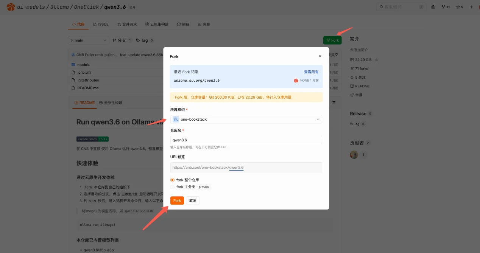This screenshot has height=253, width=480.
Task: Open the 制品 tab
Action: [x=183, y=24]
